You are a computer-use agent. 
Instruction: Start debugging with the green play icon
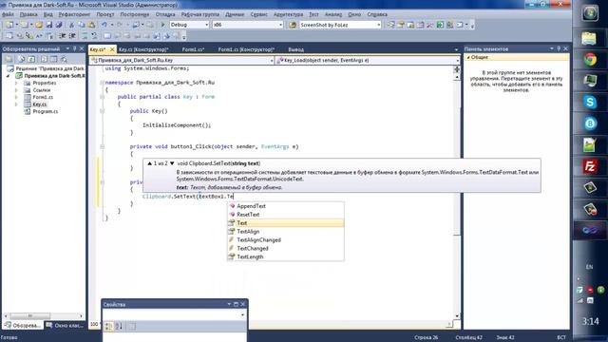click(x=162, y=25)
